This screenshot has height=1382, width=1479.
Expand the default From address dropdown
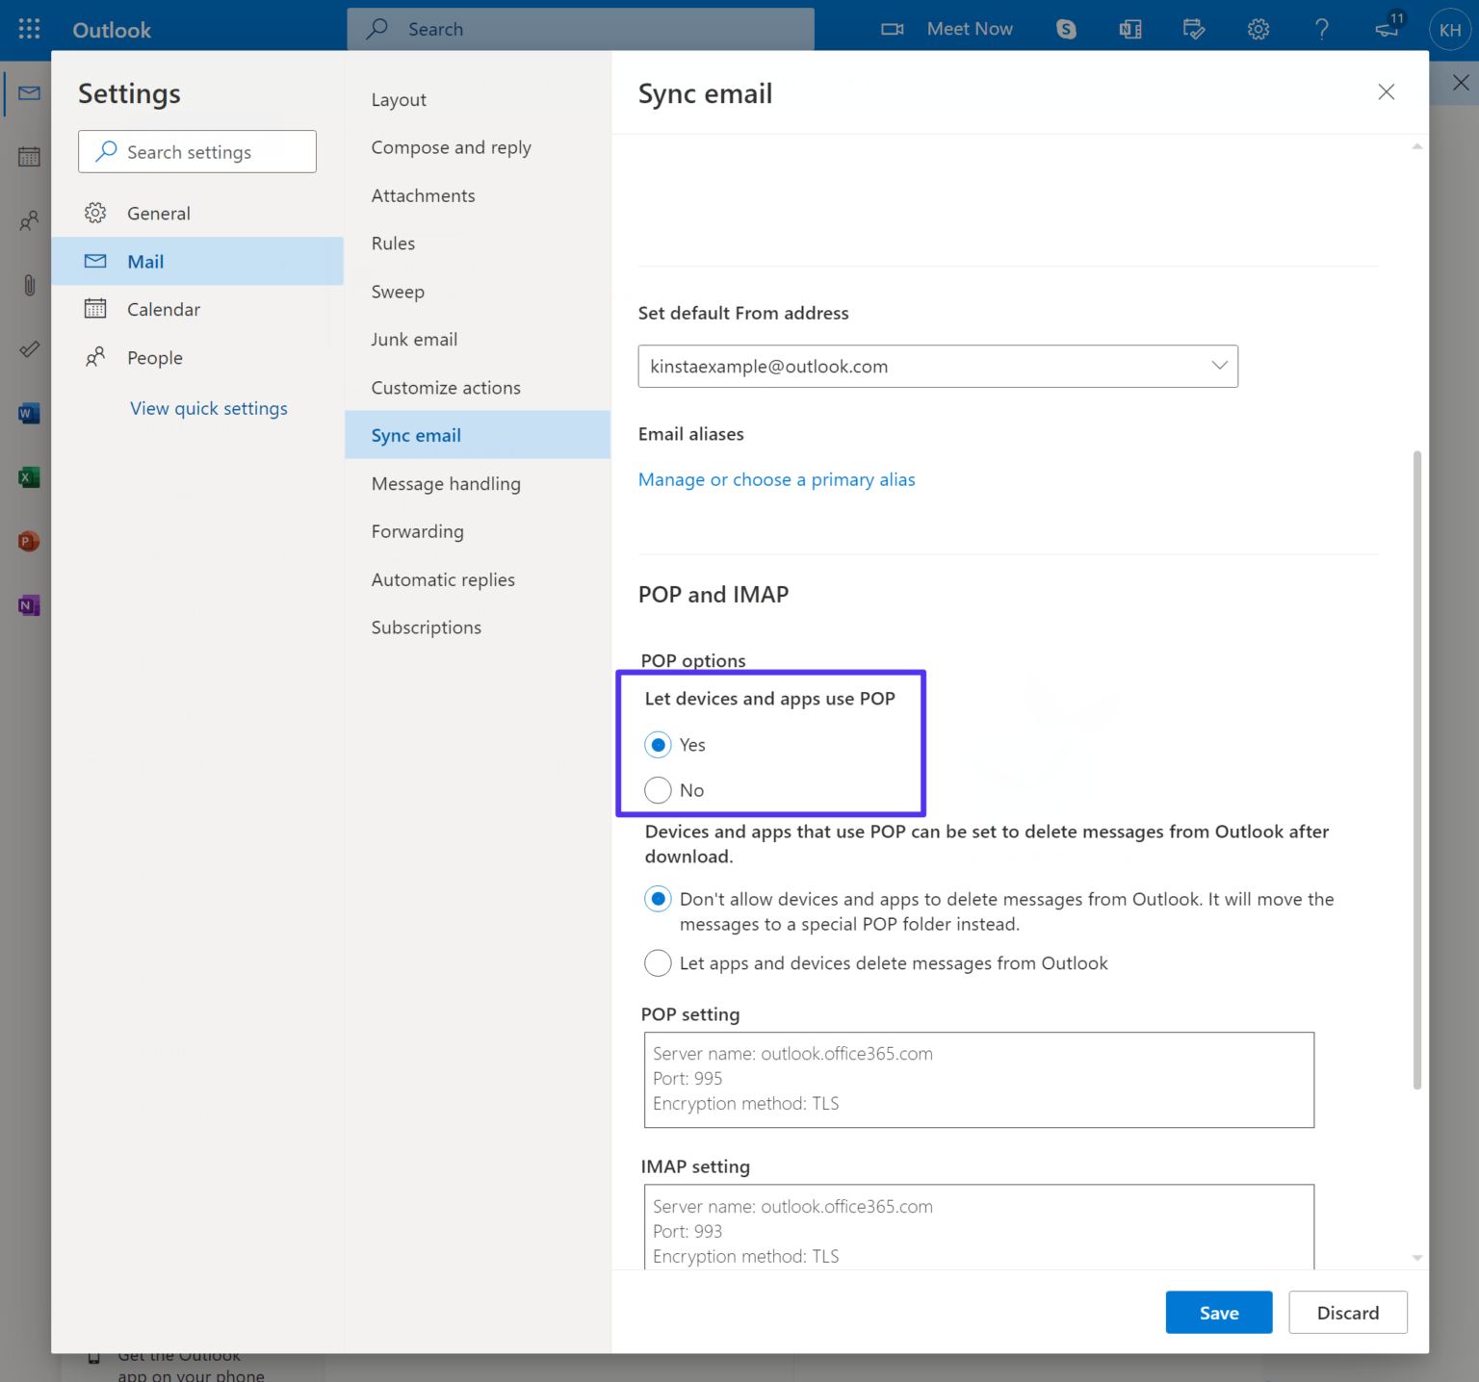coord(1219,366)
